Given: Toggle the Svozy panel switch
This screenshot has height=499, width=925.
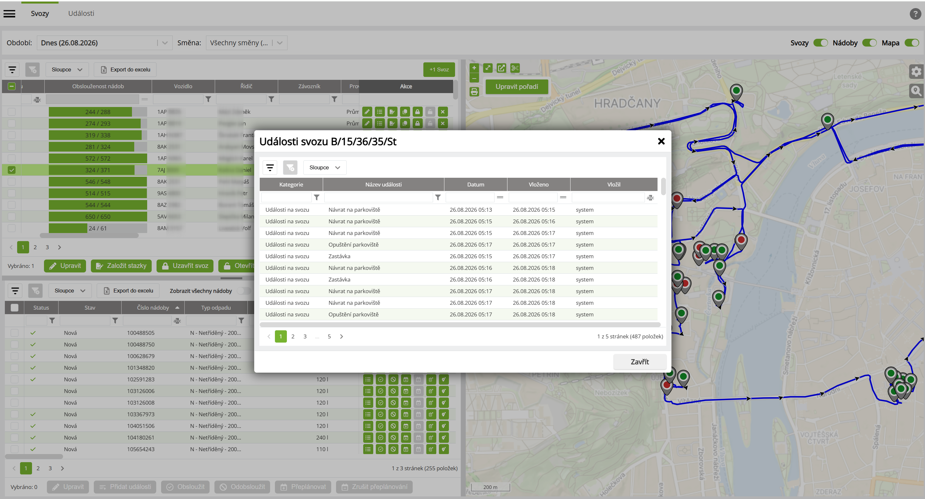Looking at the screenshot, I should click(x=820, y=43).
